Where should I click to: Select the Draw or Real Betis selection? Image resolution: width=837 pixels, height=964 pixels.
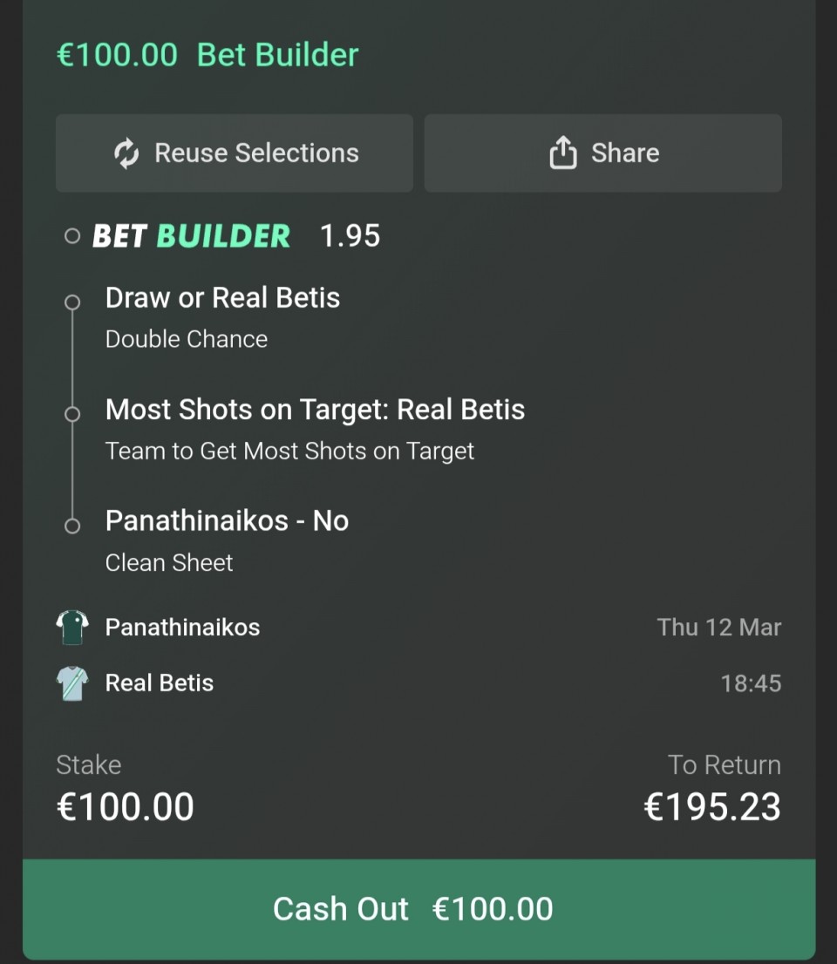click(222, 298)
